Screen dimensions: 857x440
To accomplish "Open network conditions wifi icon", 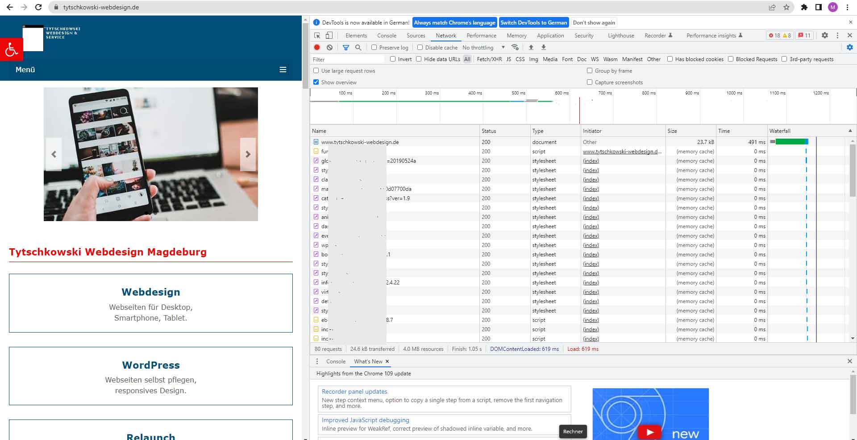I will [x=515, y=47].
